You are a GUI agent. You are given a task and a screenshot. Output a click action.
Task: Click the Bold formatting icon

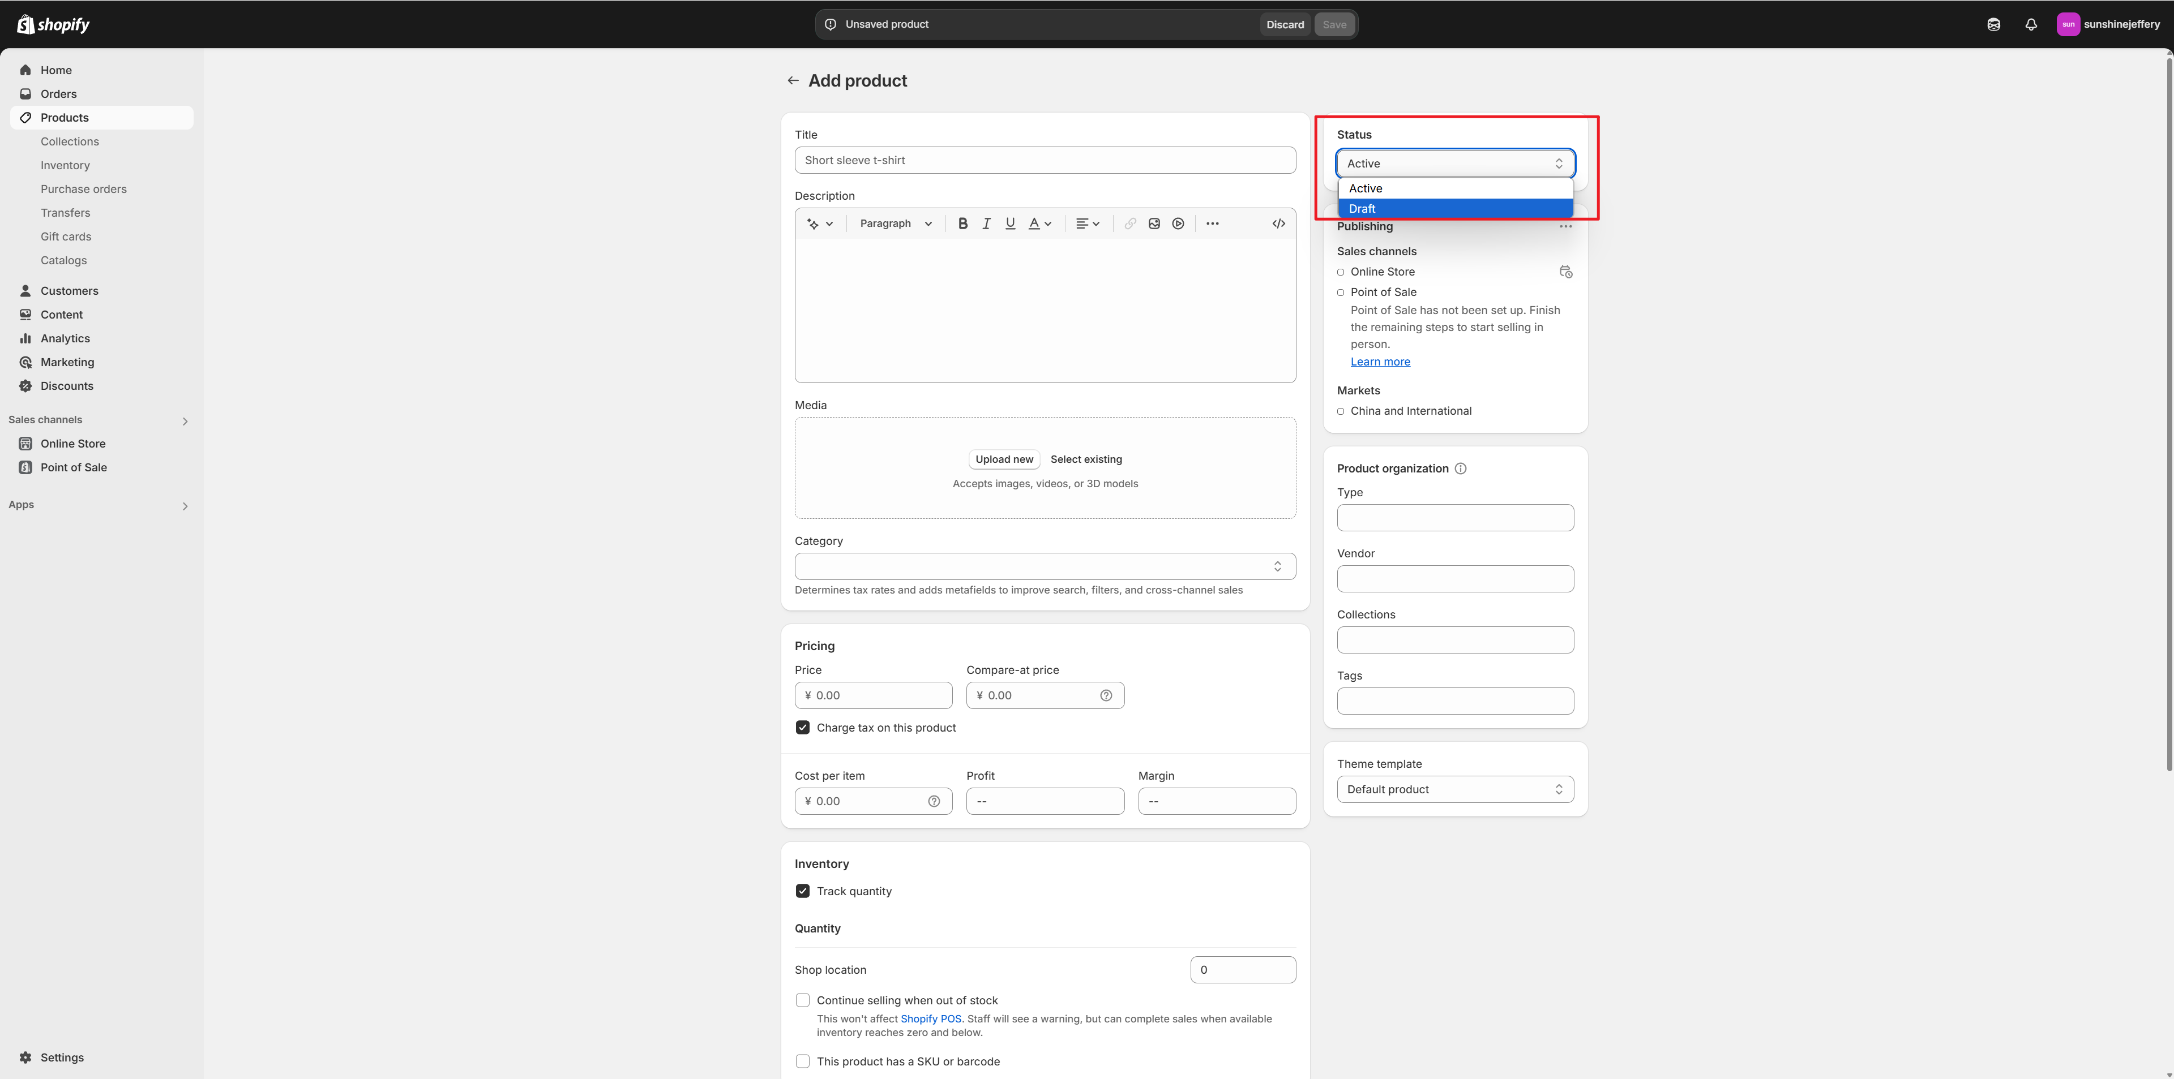coord(962,223)
